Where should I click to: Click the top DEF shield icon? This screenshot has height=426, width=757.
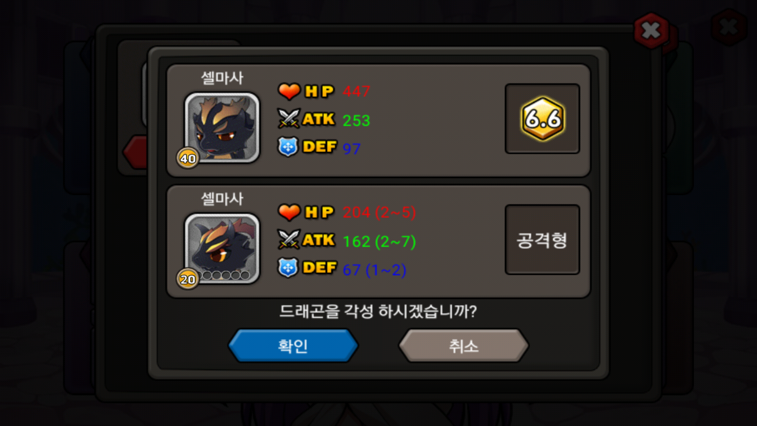288,147
